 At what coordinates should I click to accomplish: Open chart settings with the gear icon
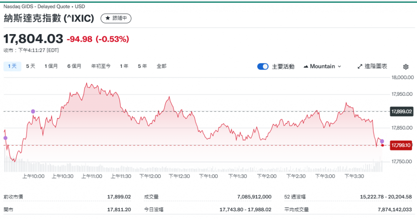(406, 67)
